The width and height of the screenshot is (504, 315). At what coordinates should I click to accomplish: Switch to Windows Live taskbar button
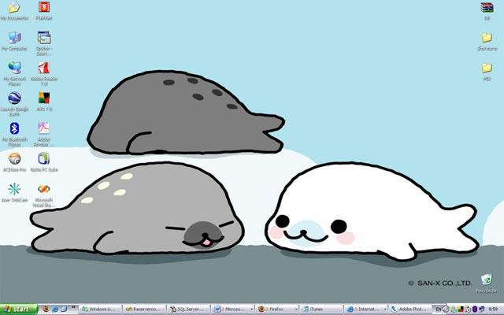click(100, 309)
